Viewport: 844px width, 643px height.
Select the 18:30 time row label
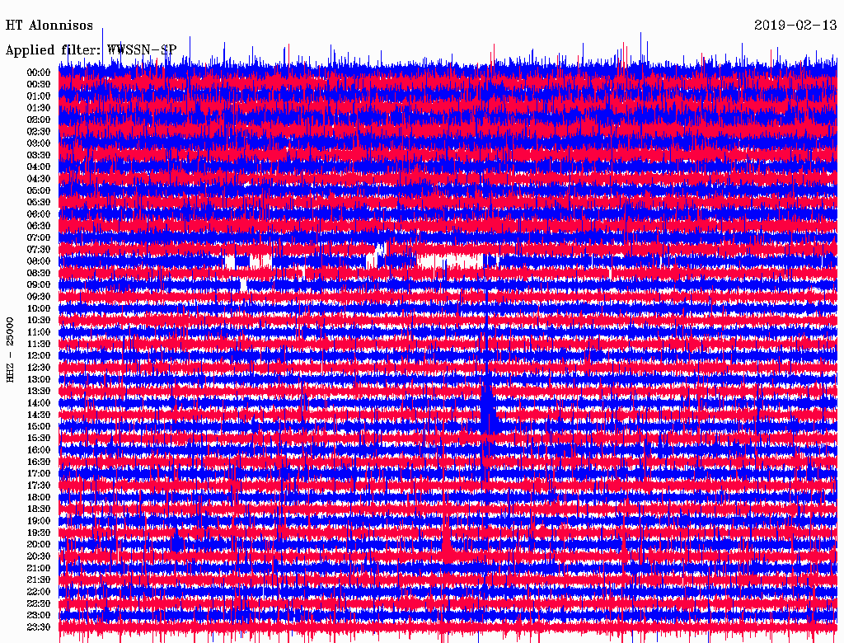coord(39,509)
